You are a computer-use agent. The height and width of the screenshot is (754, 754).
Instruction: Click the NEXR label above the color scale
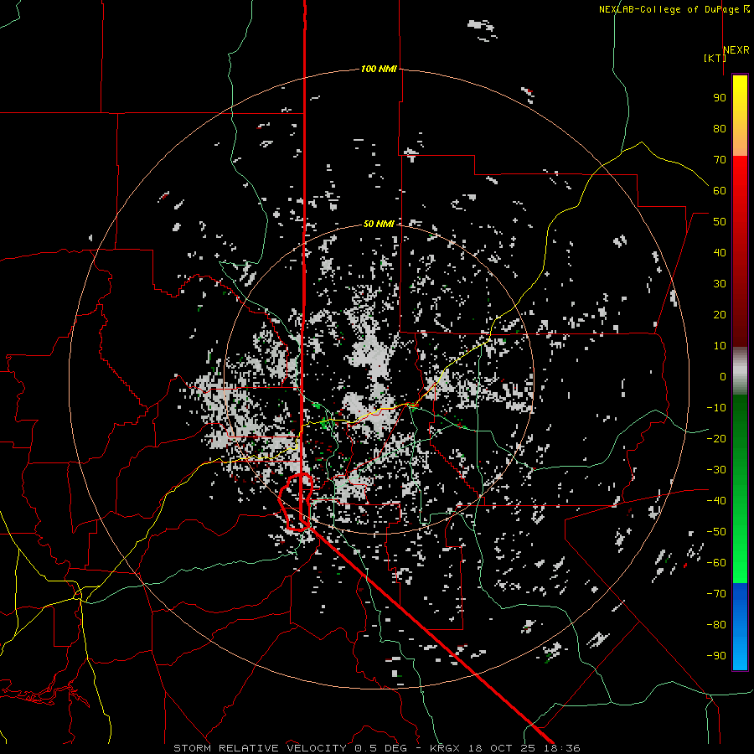pos(736,50)
